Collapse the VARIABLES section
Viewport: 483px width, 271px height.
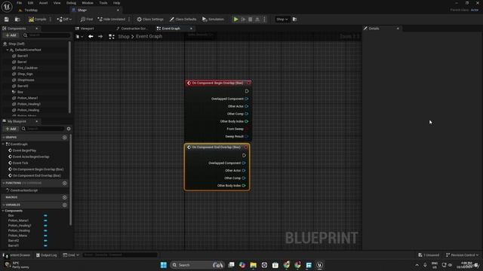(4, 205)
